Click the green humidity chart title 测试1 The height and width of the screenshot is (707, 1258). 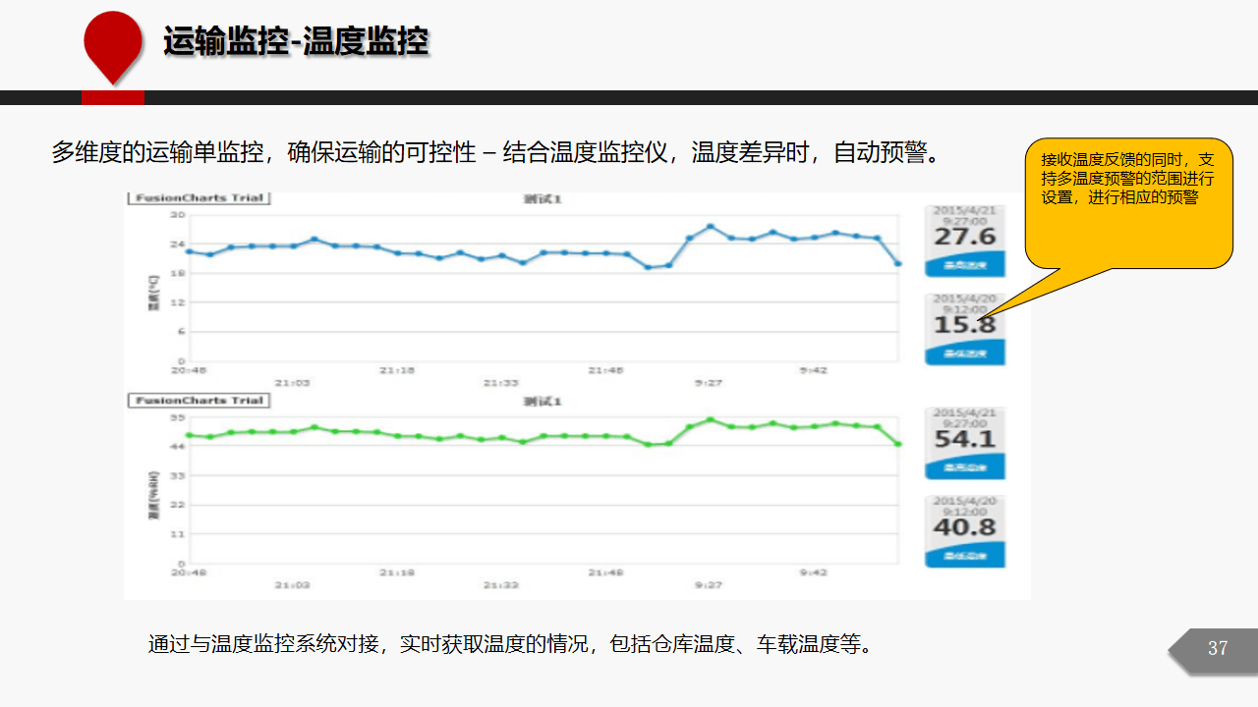coord(542,401)
